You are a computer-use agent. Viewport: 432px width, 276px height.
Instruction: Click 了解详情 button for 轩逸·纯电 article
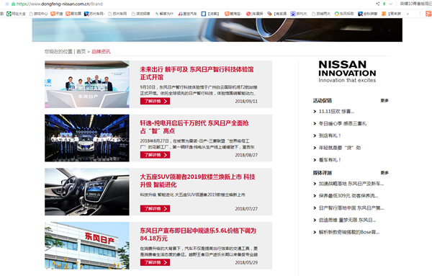(x=155, y=155)
